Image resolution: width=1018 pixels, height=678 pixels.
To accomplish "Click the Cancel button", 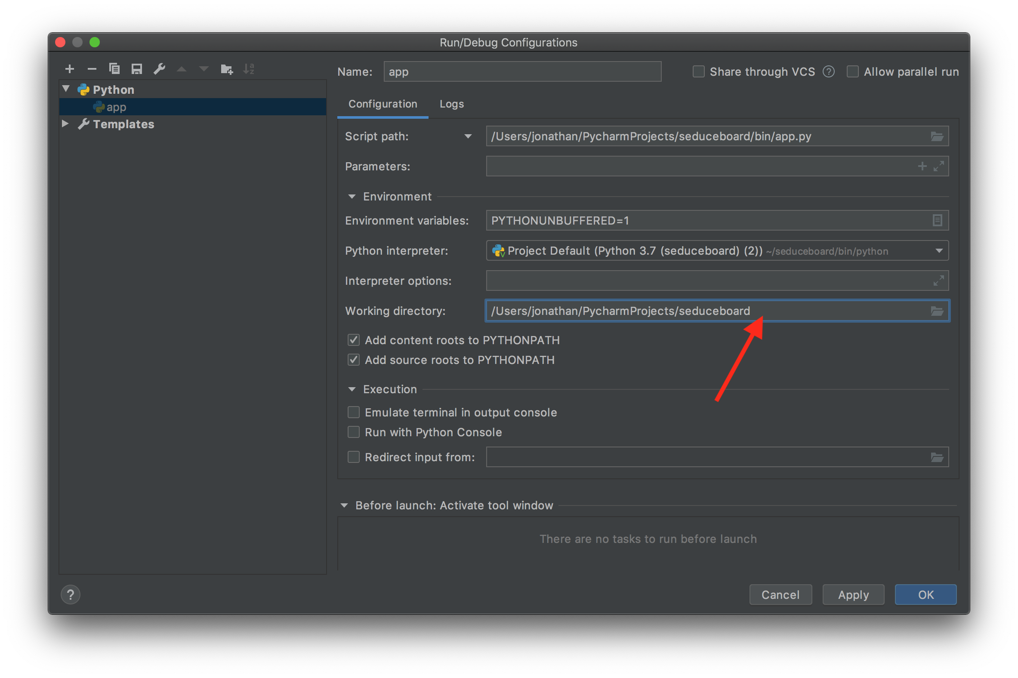I will [x=780, y=595].
